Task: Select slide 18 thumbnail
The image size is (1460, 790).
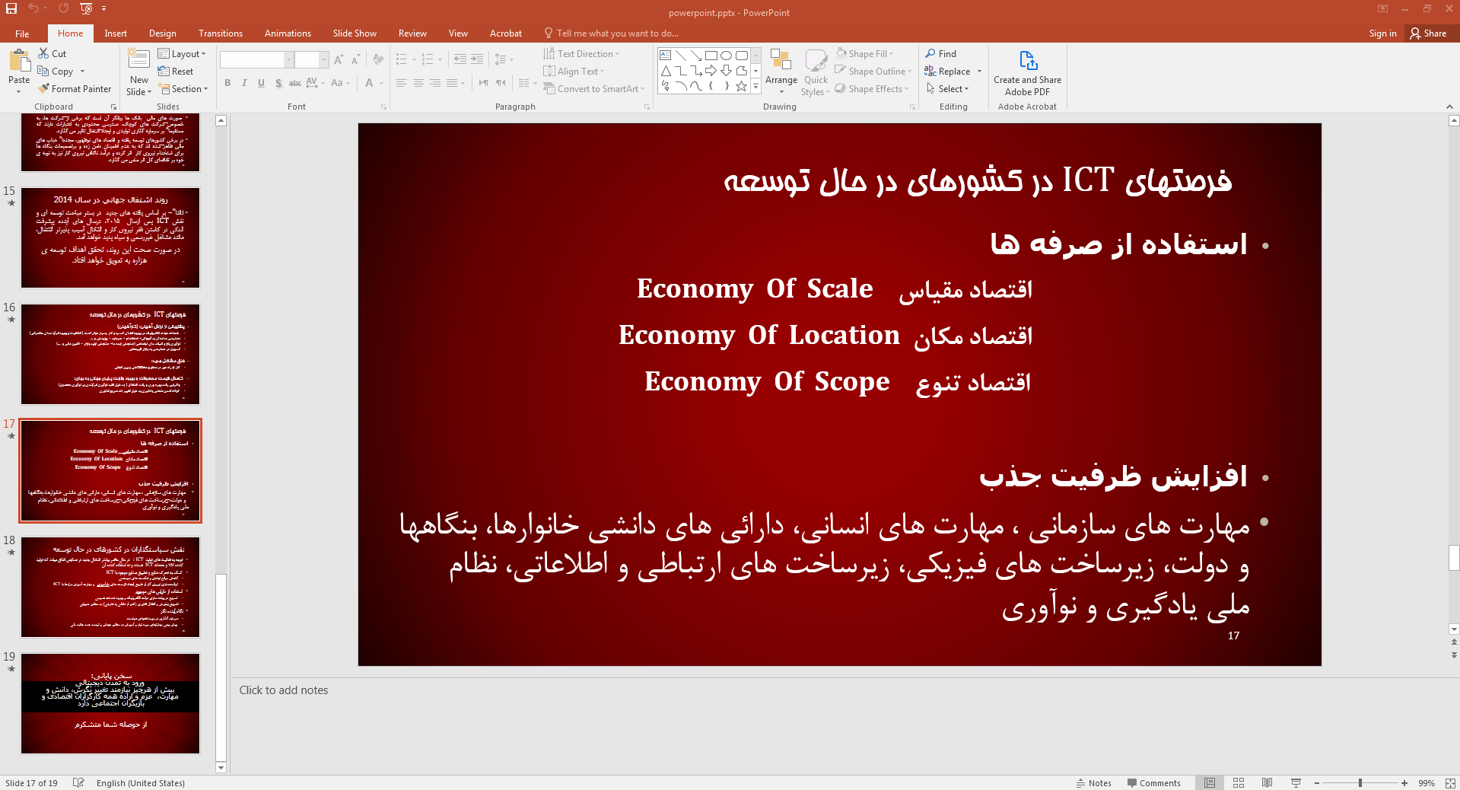Action: (110, 587)
